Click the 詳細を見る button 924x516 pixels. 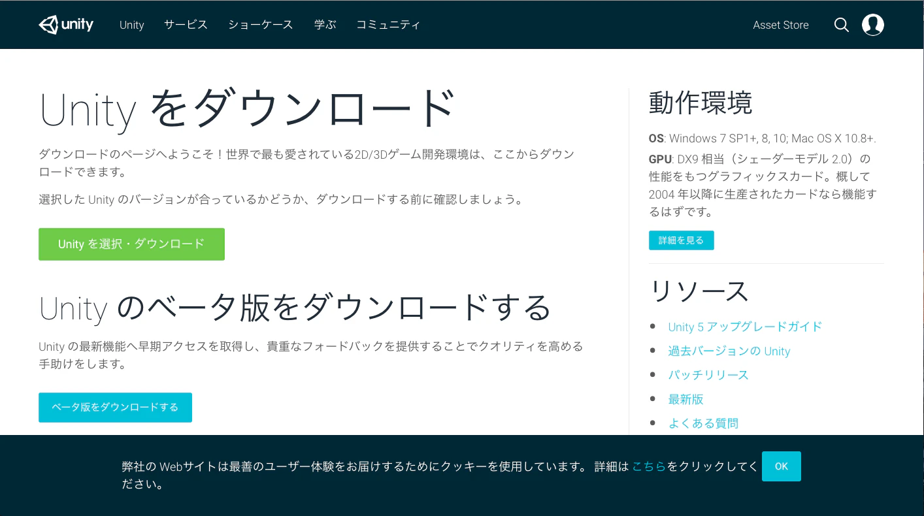(x=681, y=240)
